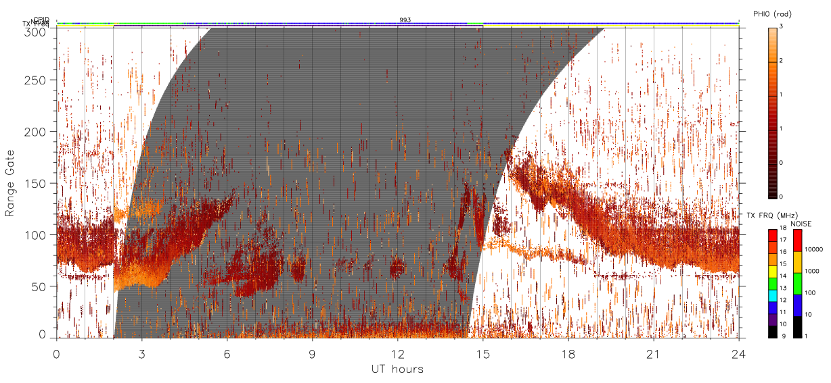Click the 'Range Gate' y-axis label
Screen dimensions: 831x383
pos(9,184)
